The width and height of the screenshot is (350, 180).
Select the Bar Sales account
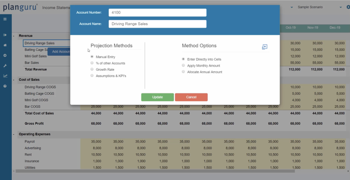(32, 63)
